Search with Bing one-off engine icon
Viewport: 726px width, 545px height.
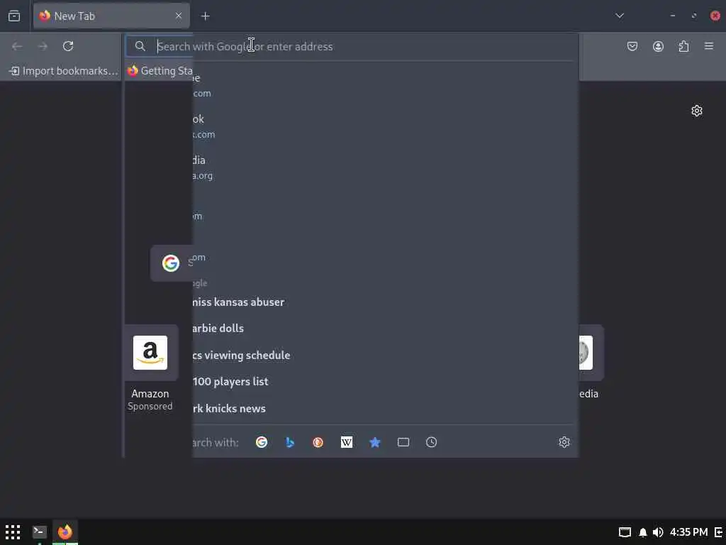[290, 442]
